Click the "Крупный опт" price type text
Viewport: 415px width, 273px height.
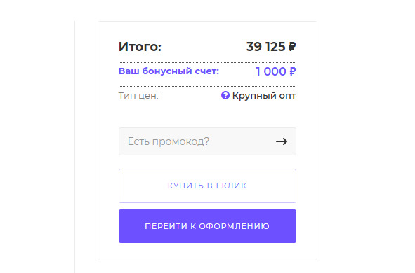pyautogui.click(x=264, y=95)
